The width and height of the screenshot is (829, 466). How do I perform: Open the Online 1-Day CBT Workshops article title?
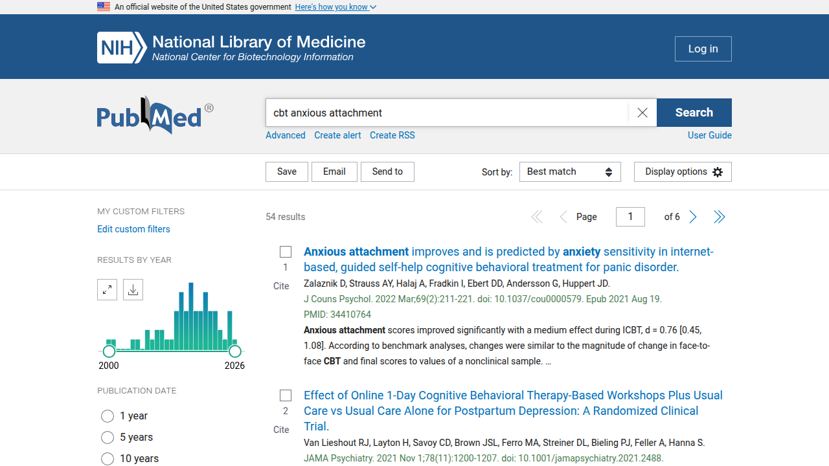pos(513,411)
